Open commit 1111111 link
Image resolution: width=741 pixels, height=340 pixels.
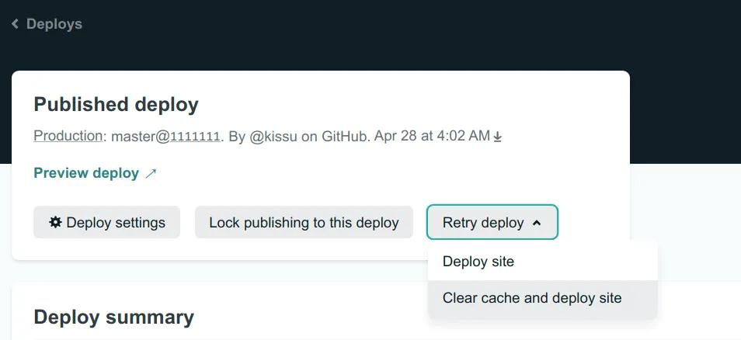point(195,137)
